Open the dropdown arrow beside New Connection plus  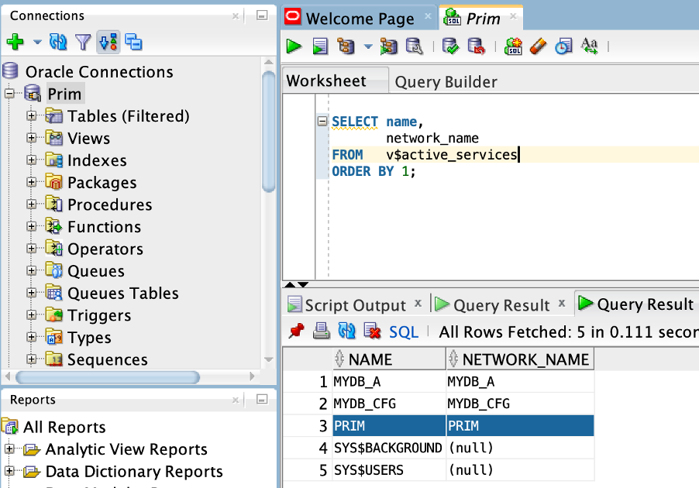(36, 43)
